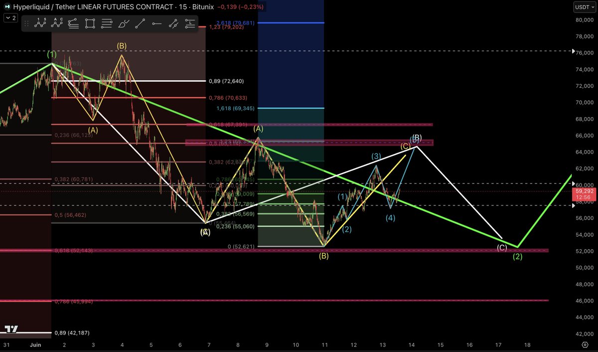
Task: Select the ABC correction wave tool
Action: point(58,23)
